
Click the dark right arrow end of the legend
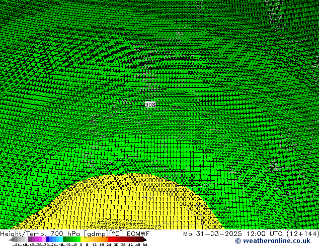point(145,239)
